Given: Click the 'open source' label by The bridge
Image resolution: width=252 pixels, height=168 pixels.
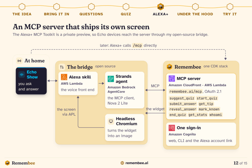Looking at the screenshot, I should pos(105,66).
